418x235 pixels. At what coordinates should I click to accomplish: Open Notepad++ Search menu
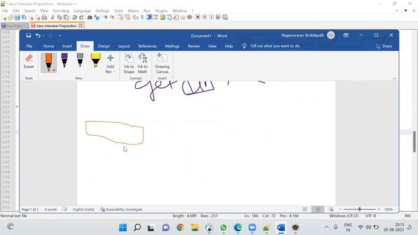(x=29, y=10)
